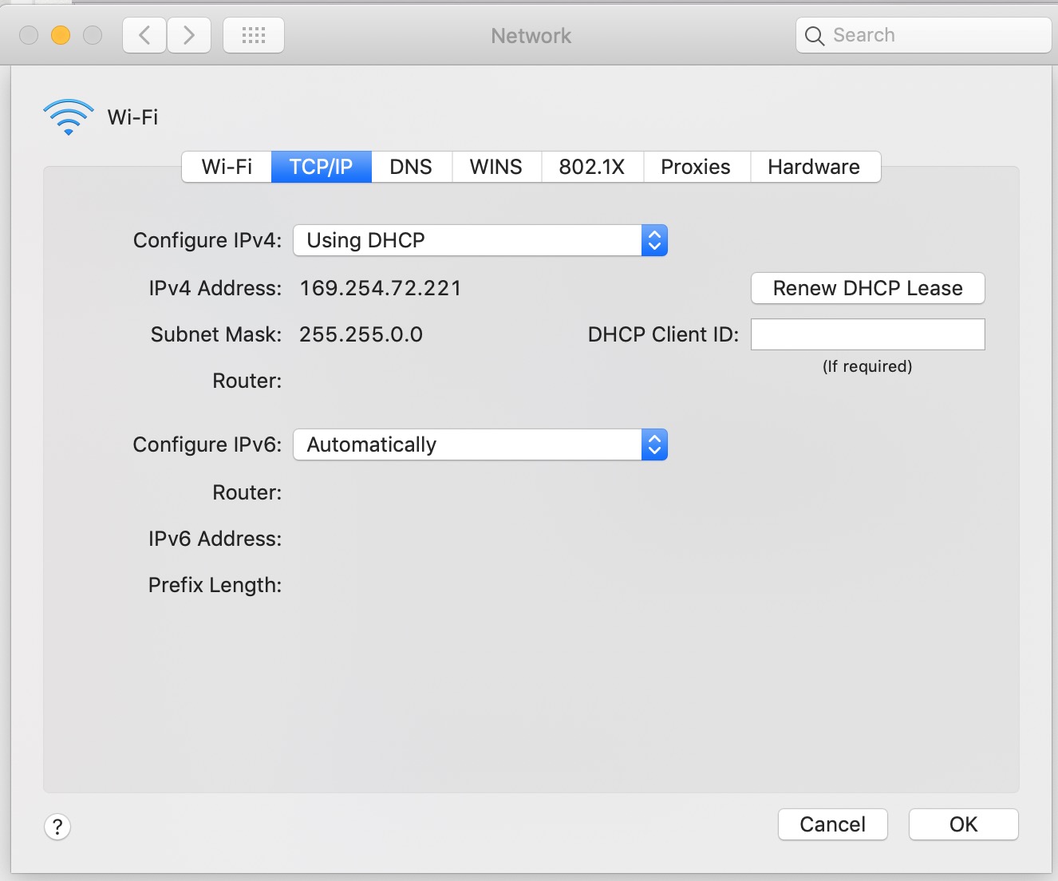Select the TCP/IP tab
The image size is (1058, 881).
click(321, 167)
